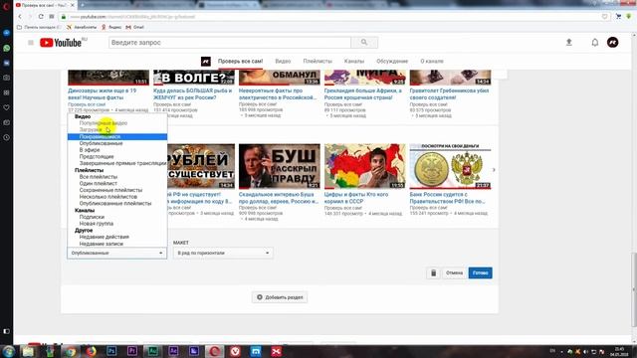637x358 pixels.
Task: Open the Яндекс bookmark
Action: click(x=111, y=27)
